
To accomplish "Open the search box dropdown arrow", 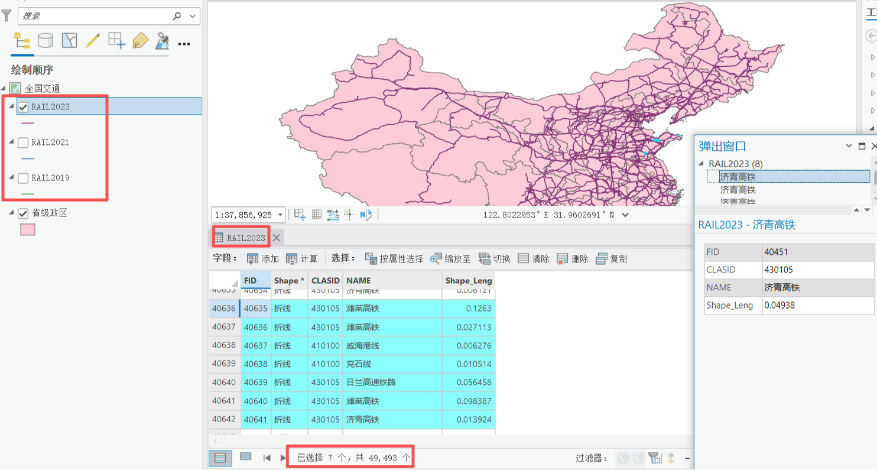I will point(192,16).
